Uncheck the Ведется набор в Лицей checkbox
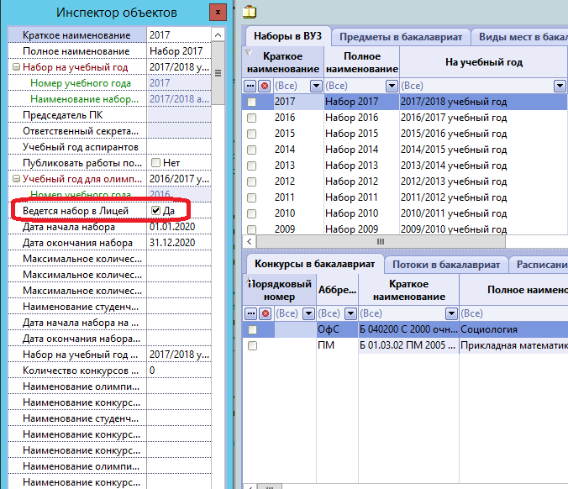 (x=155, y=210)
